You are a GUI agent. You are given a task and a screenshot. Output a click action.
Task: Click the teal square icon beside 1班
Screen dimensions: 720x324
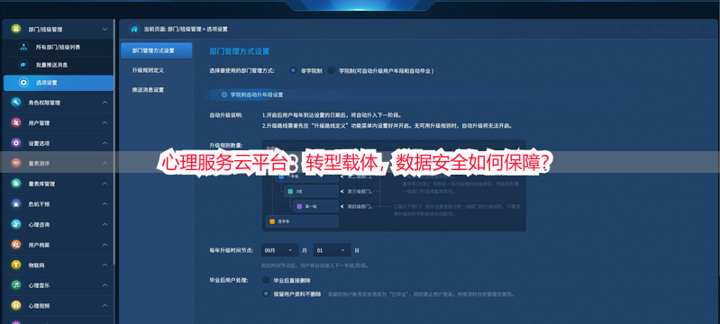pyautogui.click(x=290, y=191)
